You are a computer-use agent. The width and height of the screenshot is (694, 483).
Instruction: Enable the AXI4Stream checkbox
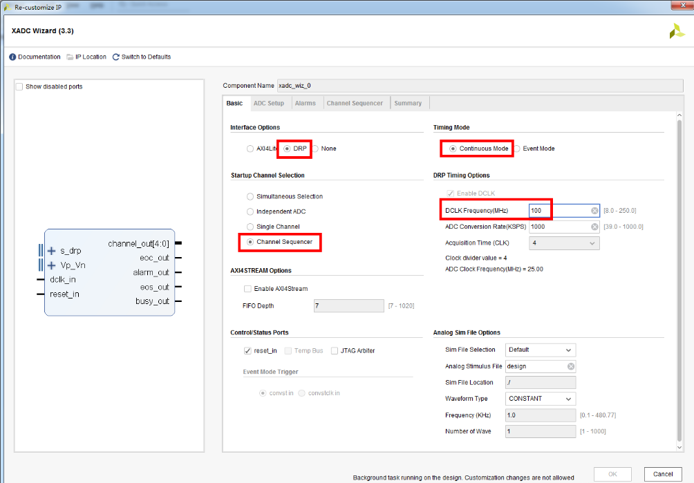coord(248,289)
